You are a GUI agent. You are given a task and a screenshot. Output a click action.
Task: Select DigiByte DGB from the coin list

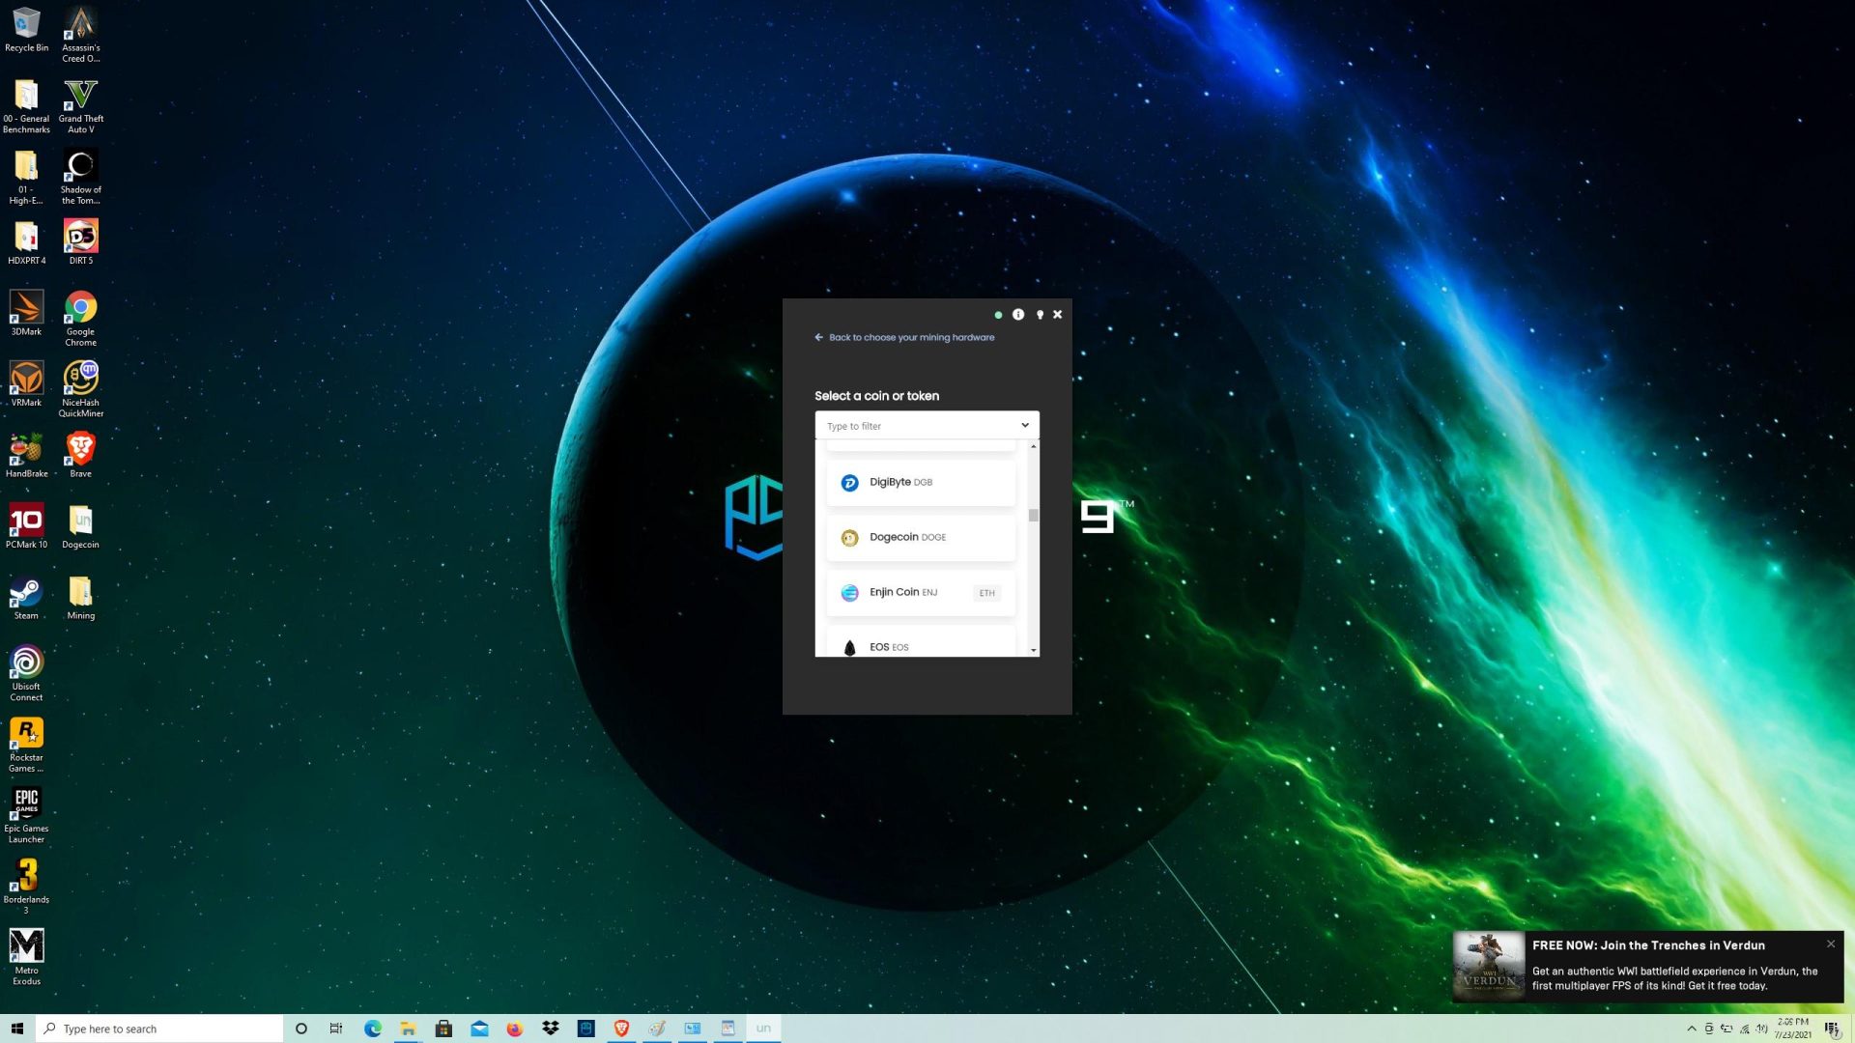pos(921,482)
